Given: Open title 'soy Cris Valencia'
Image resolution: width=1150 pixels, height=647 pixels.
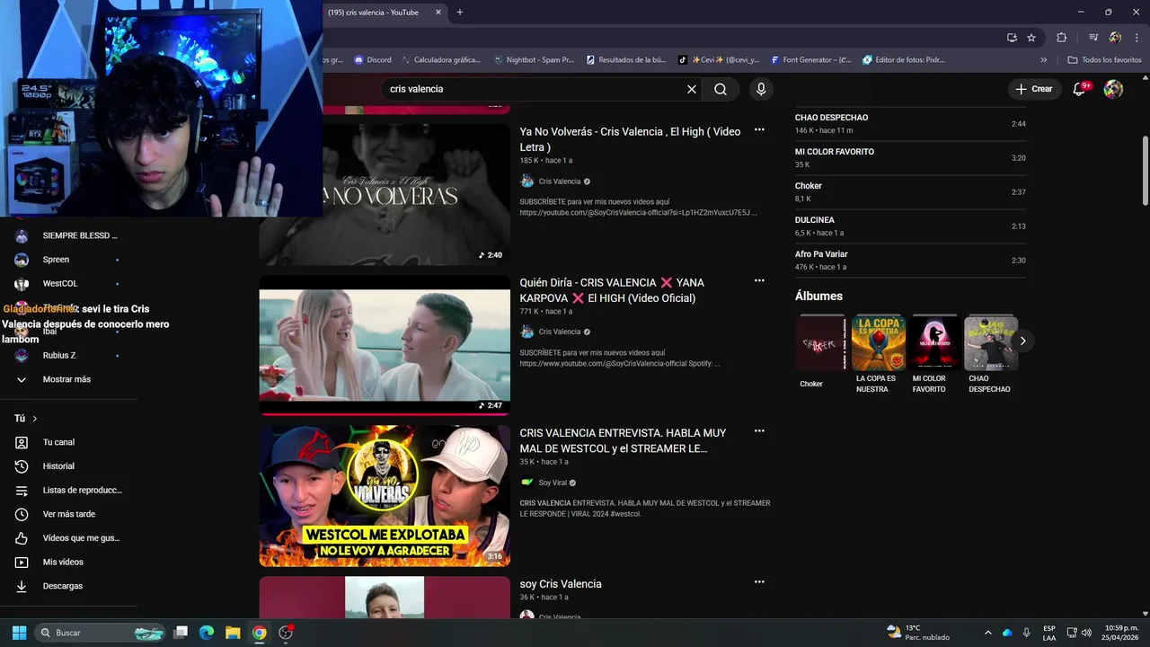Looking at the screenshot, I should (x=561, y=584).
